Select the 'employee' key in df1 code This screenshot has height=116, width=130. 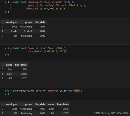tap(34, 2)
